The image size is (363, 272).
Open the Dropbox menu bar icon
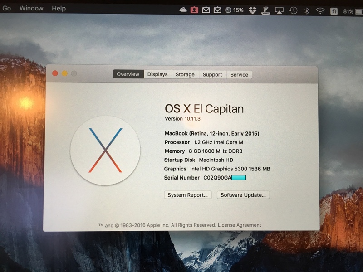click(x=253, y=10)
